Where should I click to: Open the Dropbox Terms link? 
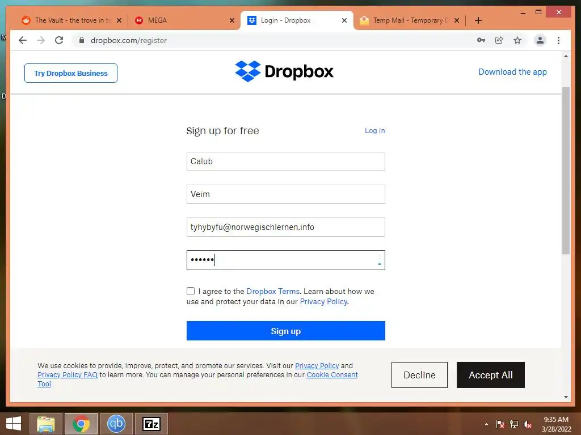point(273,291)
